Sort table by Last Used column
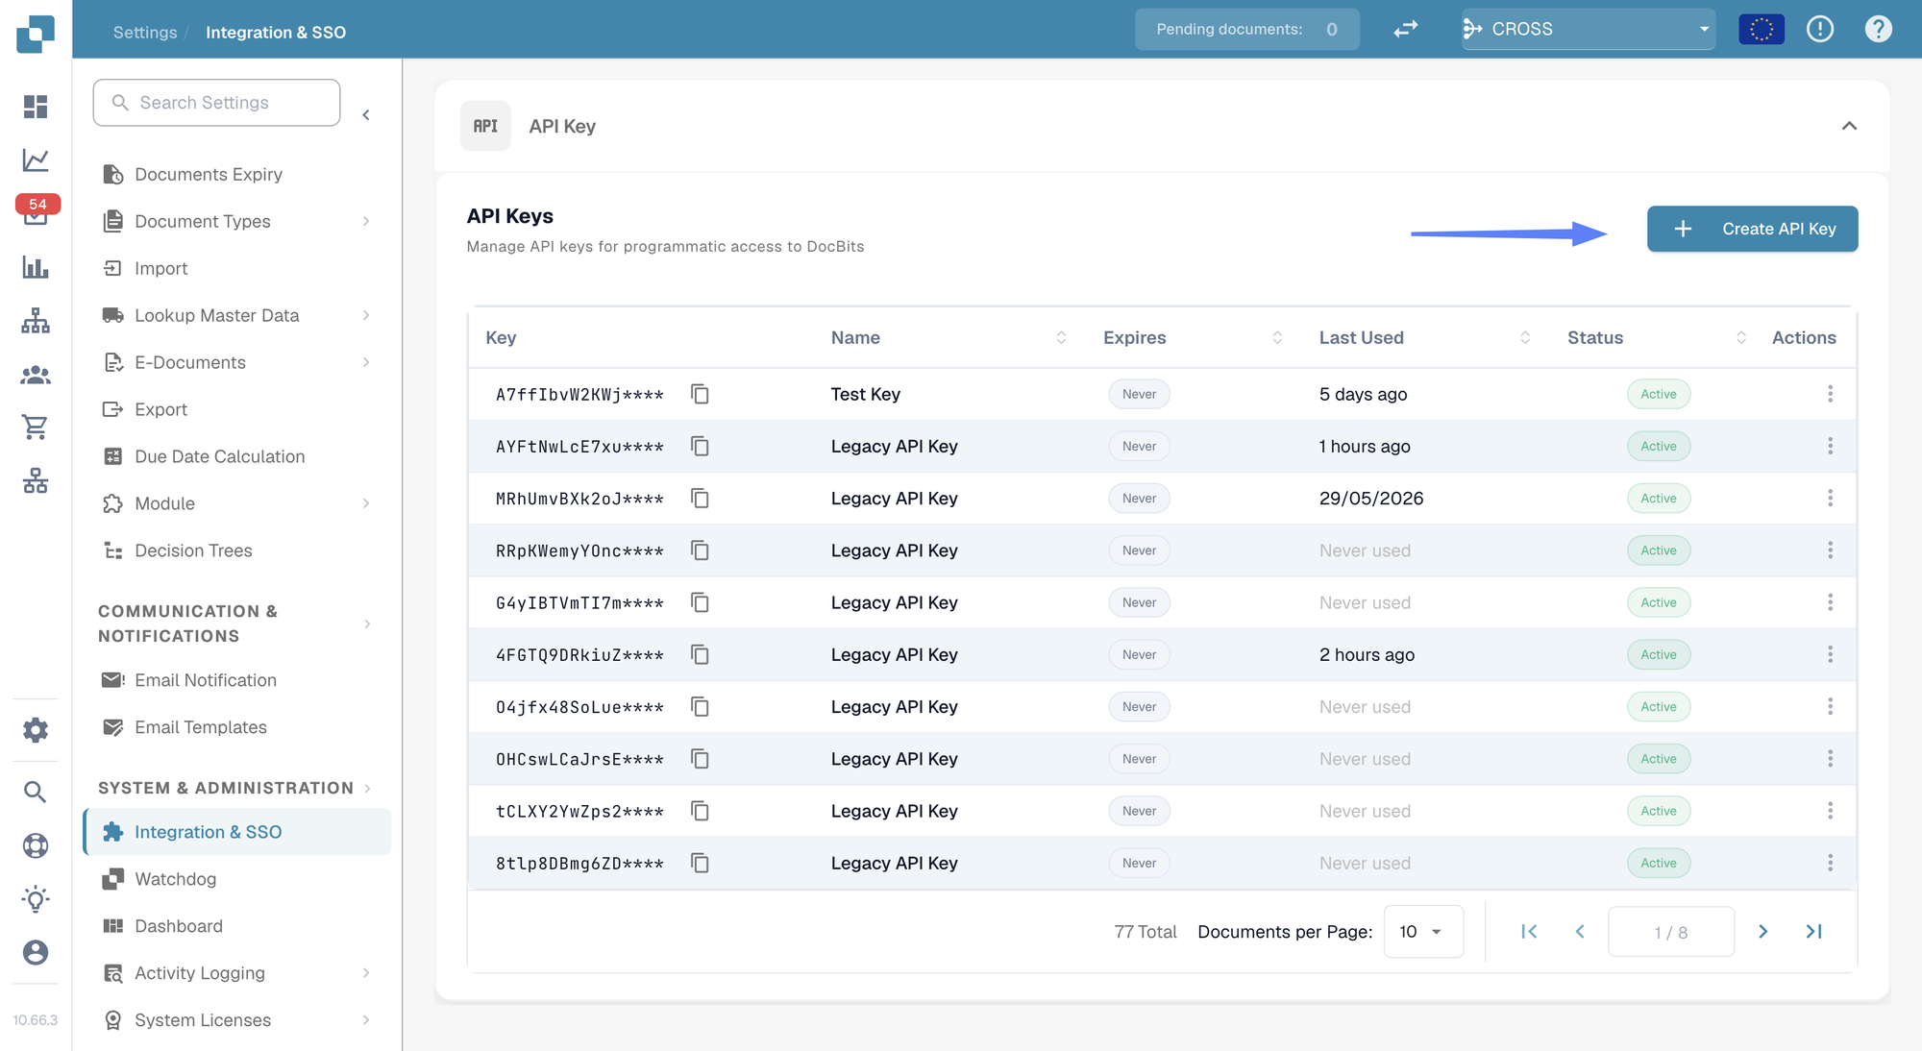 tap(1525, 337)
